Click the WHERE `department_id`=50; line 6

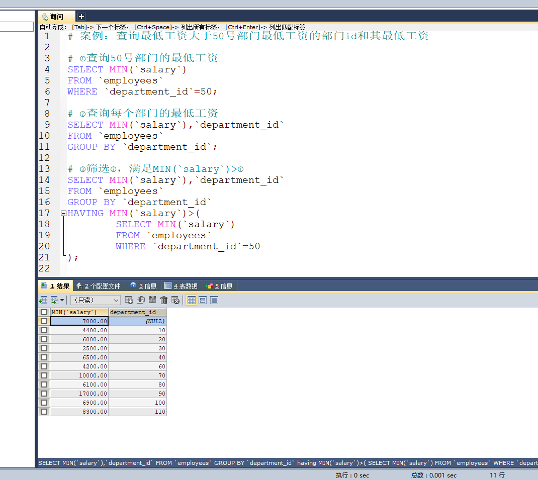tap(142, 91)
